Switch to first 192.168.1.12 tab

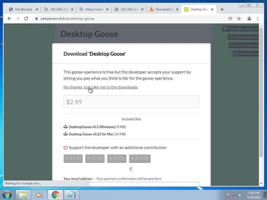(59, 9)
